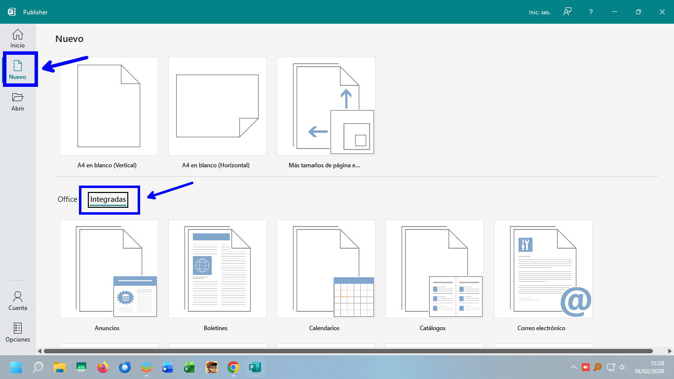Viewport: 674px width, 379px height.
Task: Open the layered stack app in taskbar
Action: tap(147, 367)
